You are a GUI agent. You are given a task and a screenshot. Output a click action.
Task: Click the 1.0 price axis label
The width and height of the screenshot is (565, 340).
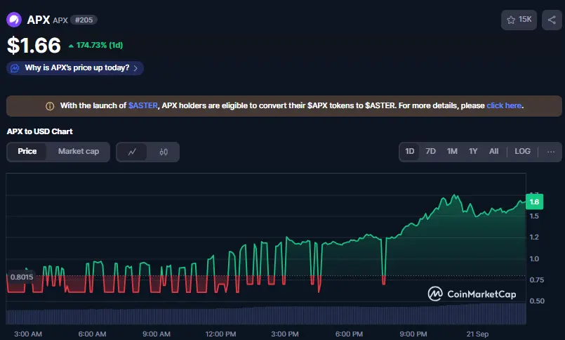click(x=534, y=259)
